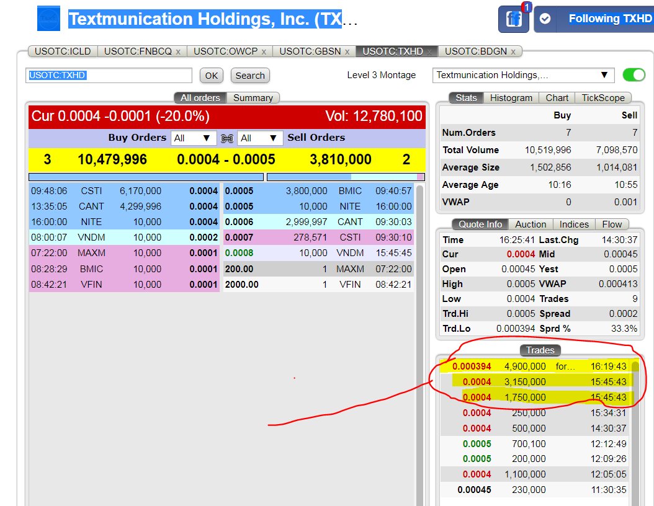The height and width of the screenshot is (506, 654).
Task: Select the BMIC sell order of 3,800,000
Action: 319,191
